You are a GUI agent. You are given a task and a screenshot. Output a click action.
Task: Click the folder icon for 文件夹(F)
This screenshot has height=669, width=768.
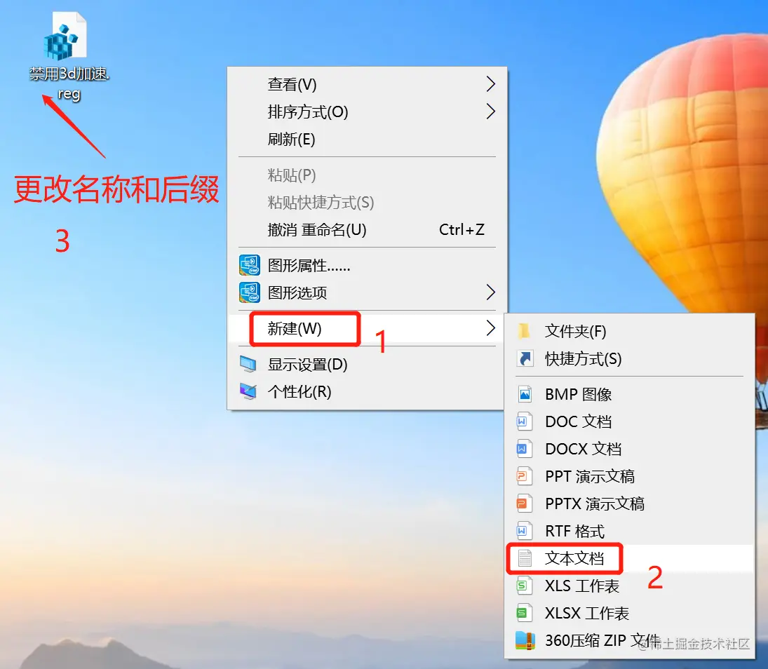[x=524, y=331]
